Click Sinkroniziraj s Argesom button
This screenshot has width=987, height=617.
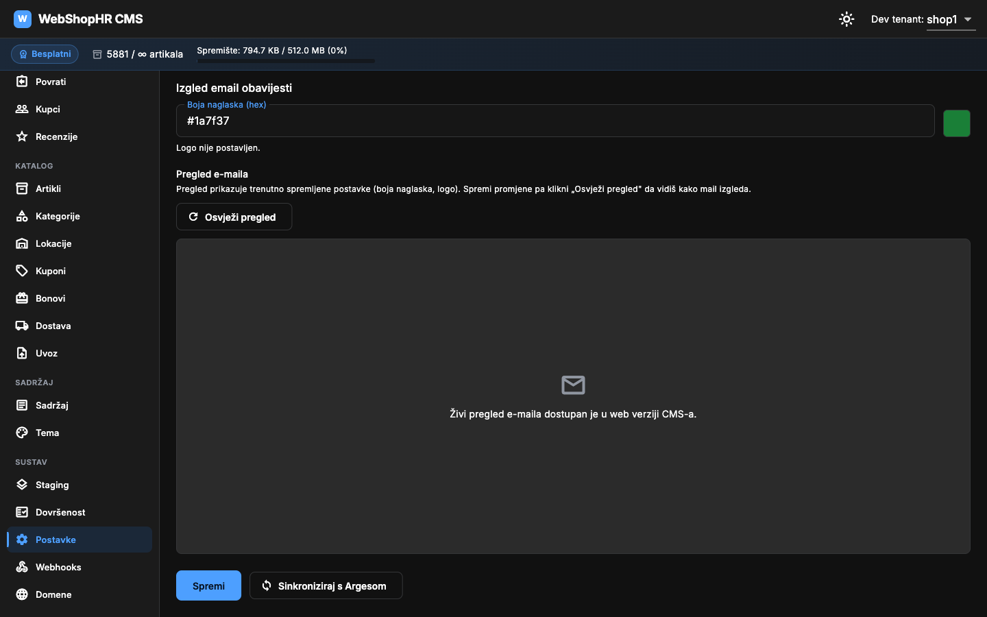coord(326,586)
